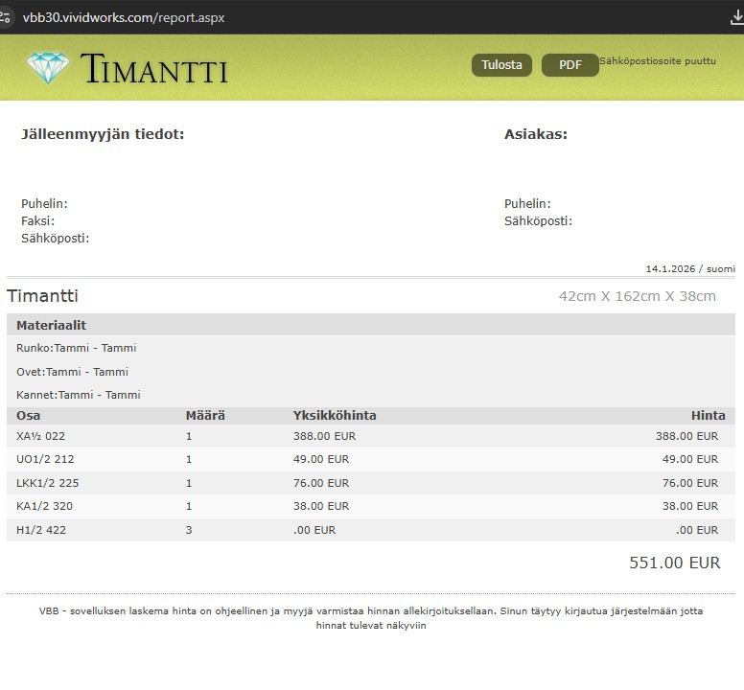
Task: Open the browser downloads icon
Action: coord(735,17)
